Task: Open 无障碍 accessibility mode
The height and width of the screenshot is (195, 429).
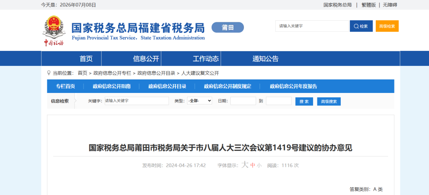Action: [x=390, y=5]
